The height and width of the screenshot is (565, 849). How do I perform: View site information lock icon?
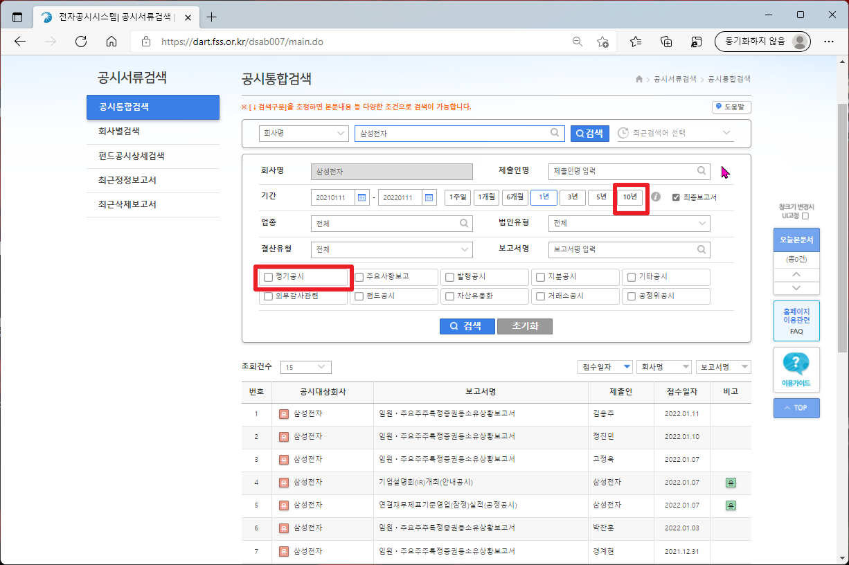pos(145,42)
